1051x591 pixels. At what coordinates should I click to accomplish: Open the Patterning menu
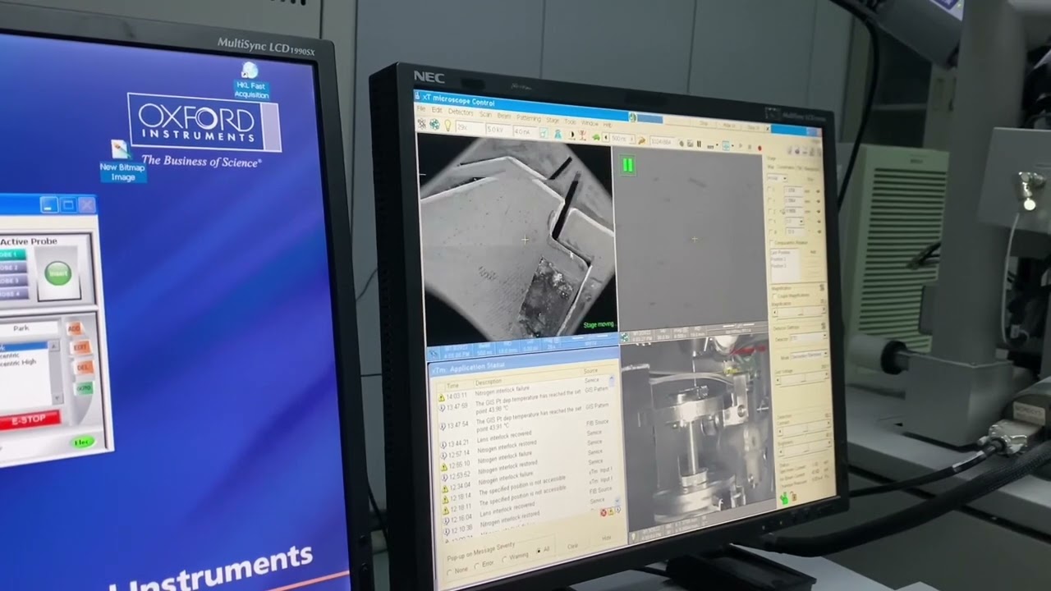529,118
